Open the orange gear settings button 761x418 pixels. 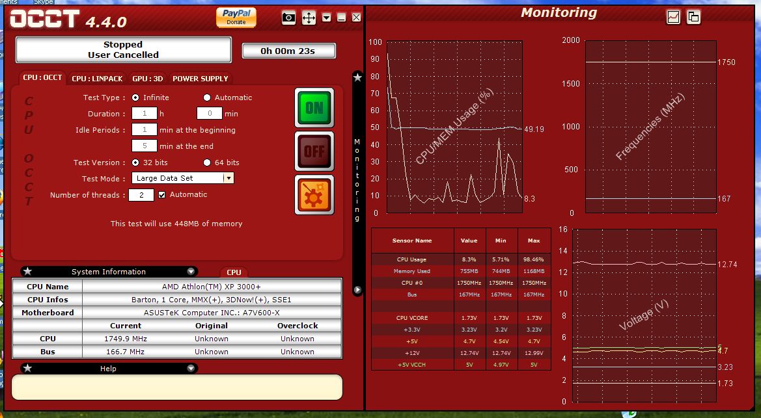314,195
